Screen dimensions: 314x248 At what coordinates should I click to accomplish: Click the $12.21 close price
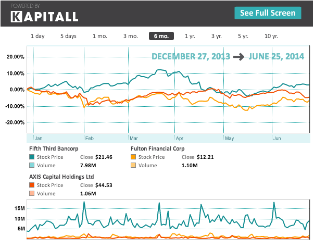point(205,157)
